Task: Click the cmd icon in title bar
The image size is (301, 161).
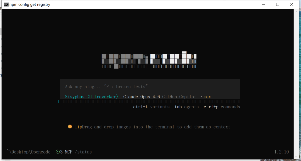Action: 6,5
